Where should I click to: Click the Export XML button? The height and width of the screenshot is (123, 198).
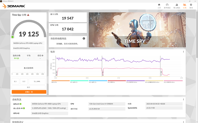(37, 81)
